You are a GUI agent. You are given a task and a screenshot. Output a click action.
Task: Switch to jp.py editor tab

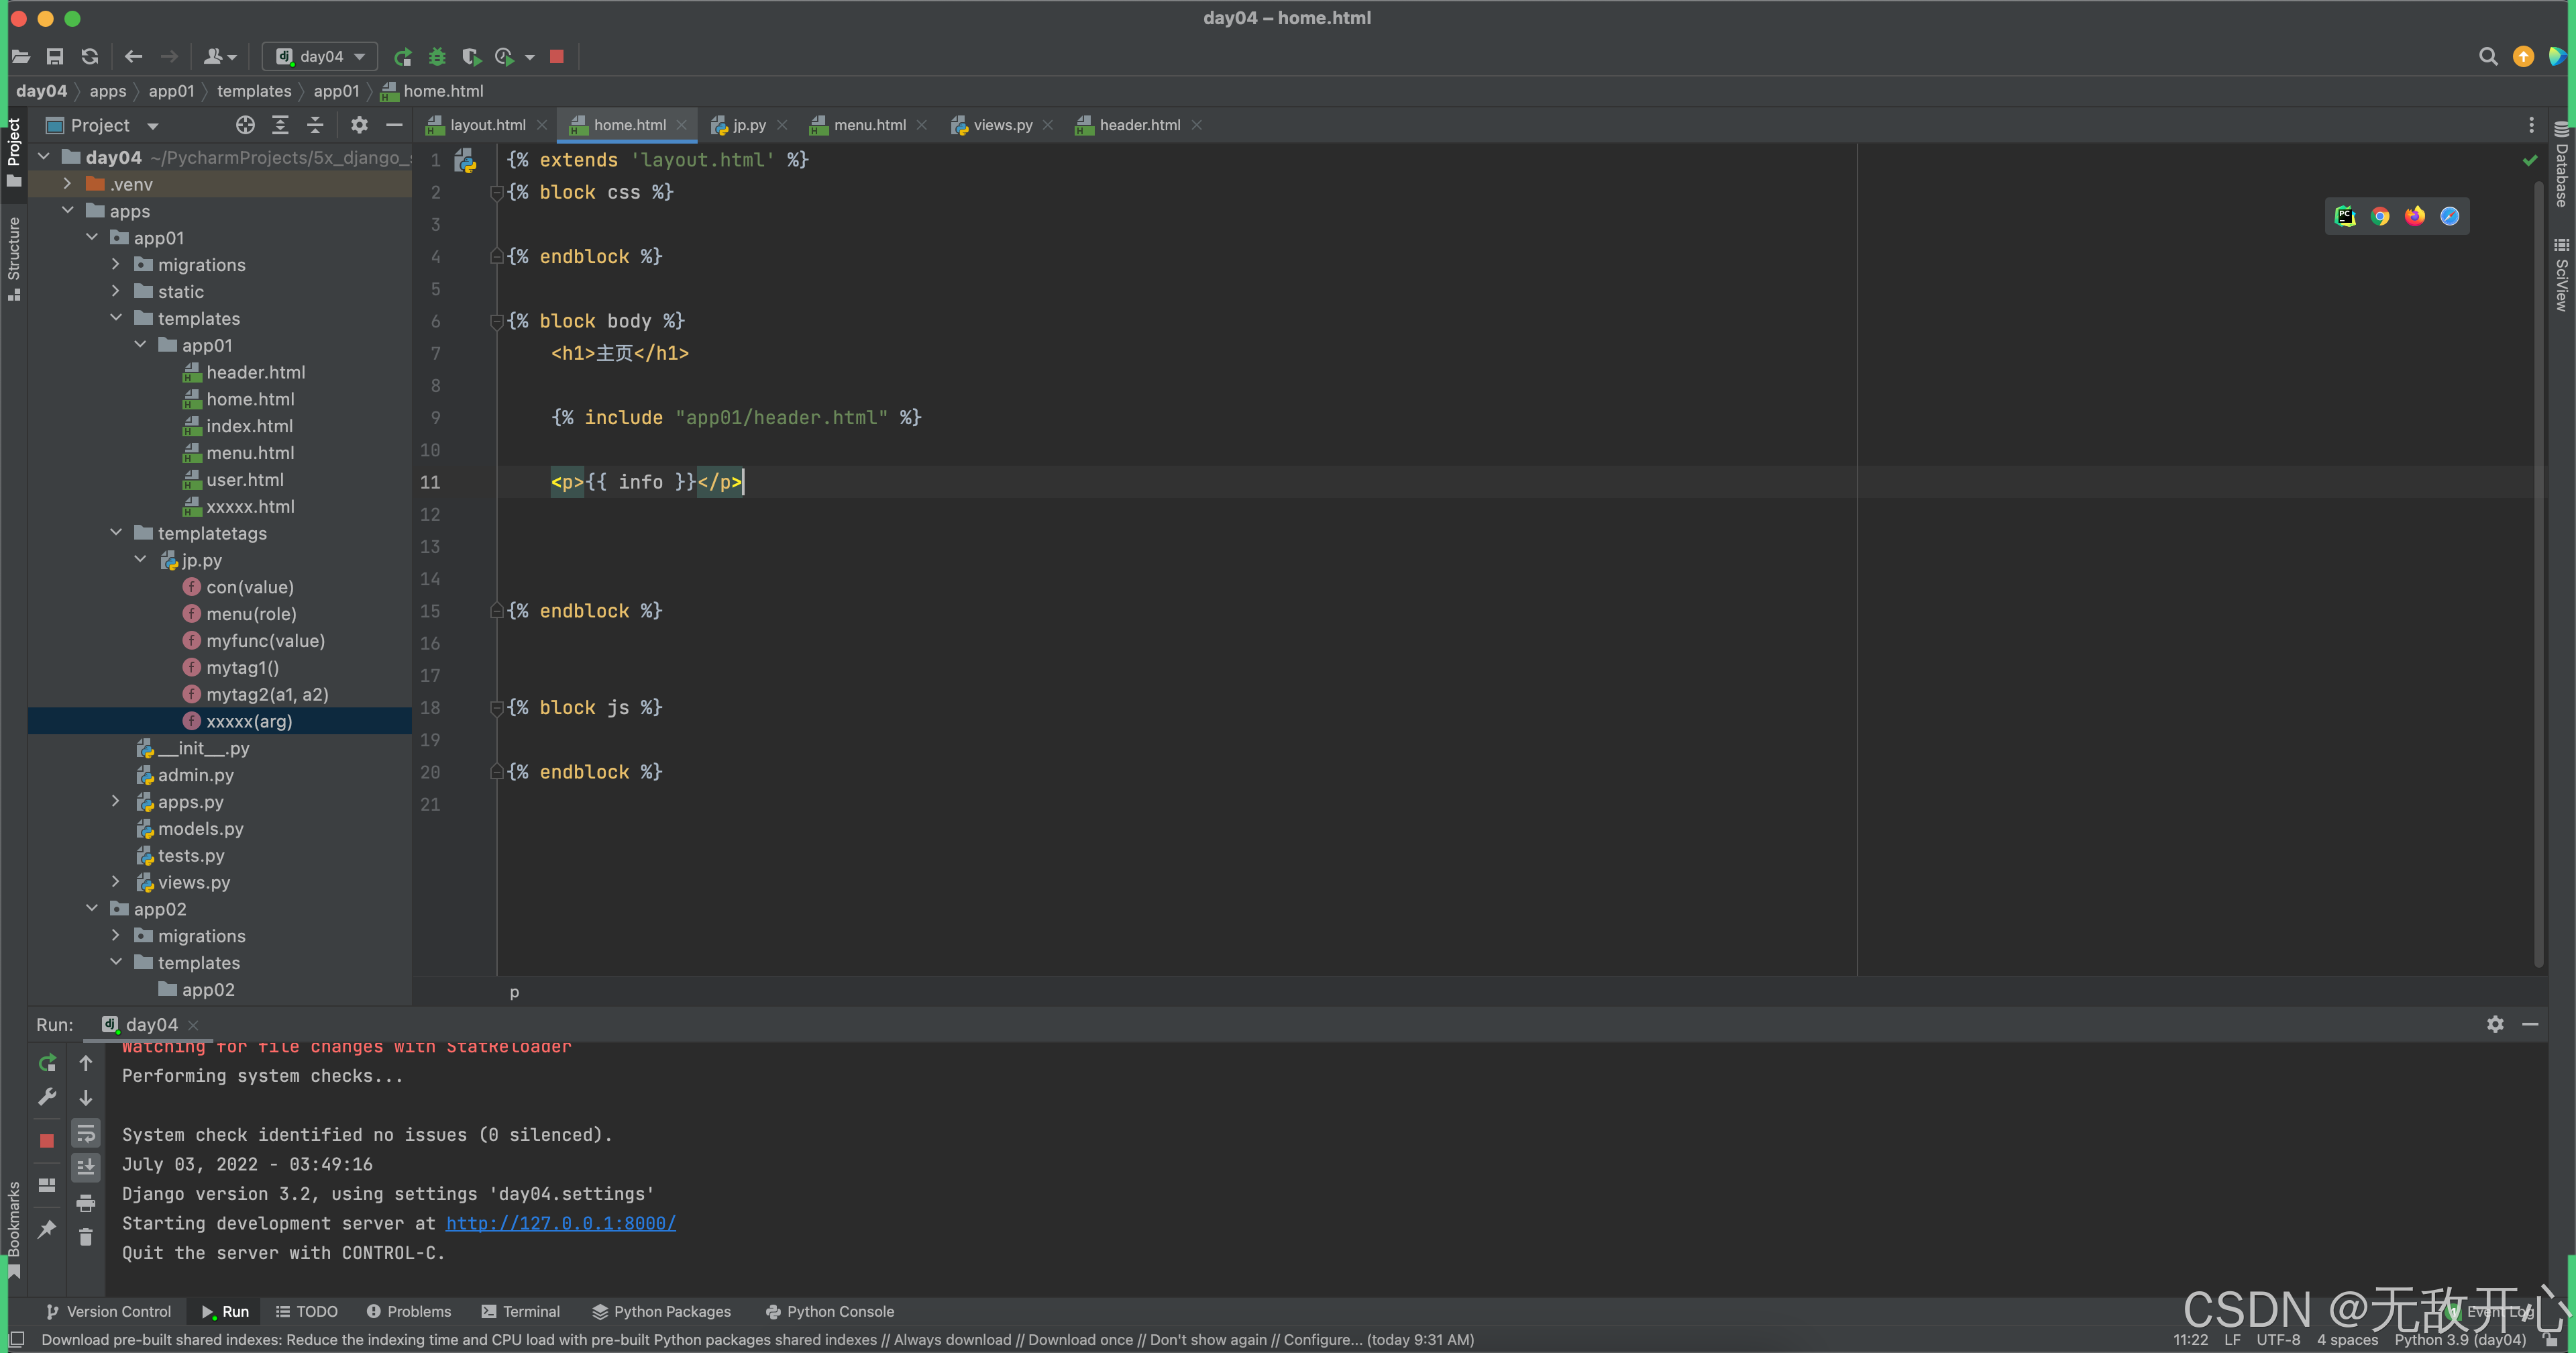[739, 125]
